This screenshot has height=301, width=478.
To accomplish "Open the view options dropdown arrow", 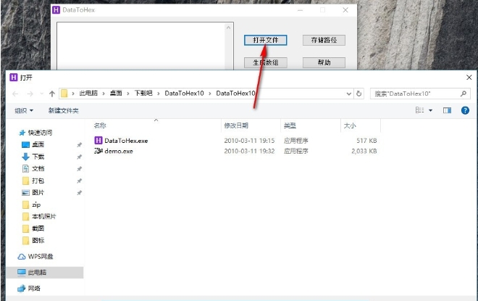I will point(431,110).
